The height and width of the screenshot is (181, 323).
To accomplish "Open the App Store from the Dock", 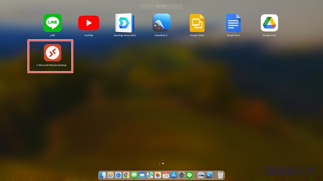I will point(174,175).
